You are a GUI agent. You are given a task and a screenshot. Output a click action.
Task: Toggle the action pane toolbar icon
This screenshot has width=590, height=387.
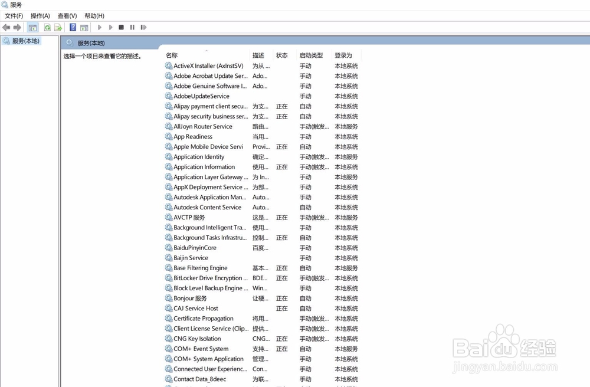point(84,28)
